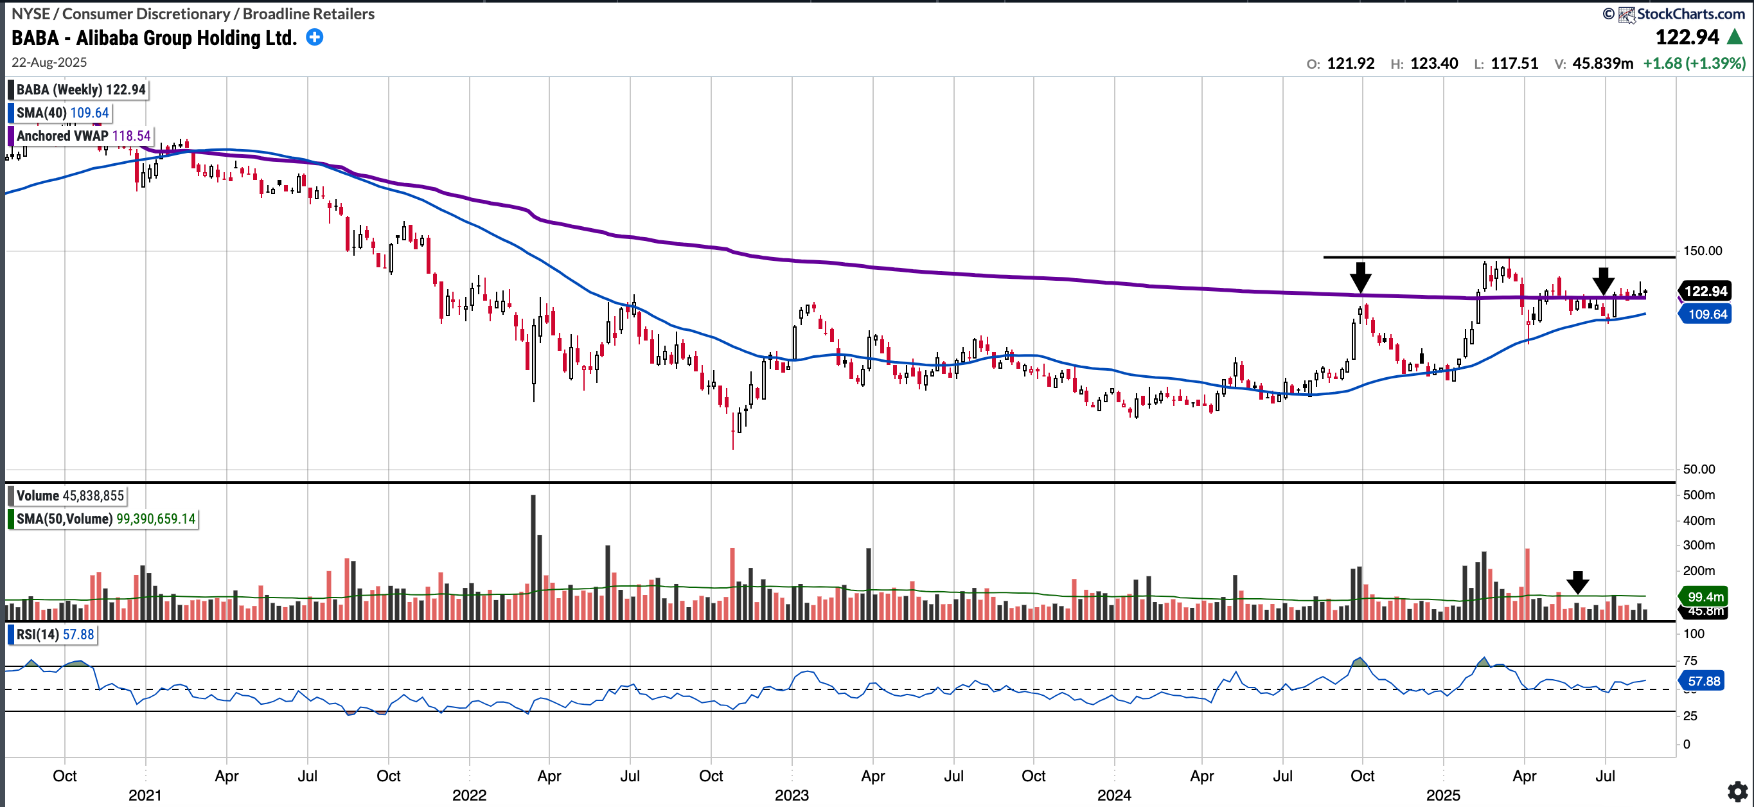Click the blue 109.64 SMA price tag
Screen dimensions: 1754x807
1707,314
